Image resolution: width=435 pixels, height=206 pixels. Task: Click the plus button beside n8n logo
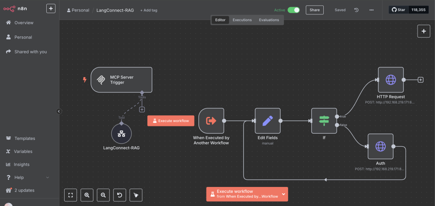point(51,8)
